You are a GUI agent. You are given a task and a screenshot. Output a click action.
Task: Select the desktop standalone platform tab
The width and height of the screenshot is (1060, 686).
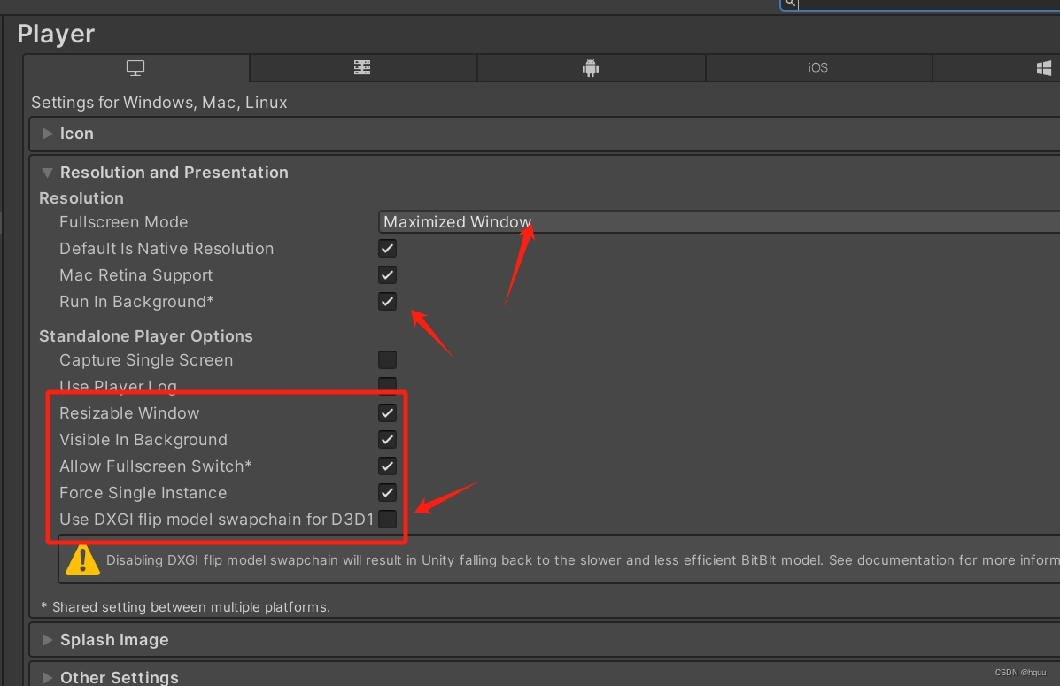135,68
